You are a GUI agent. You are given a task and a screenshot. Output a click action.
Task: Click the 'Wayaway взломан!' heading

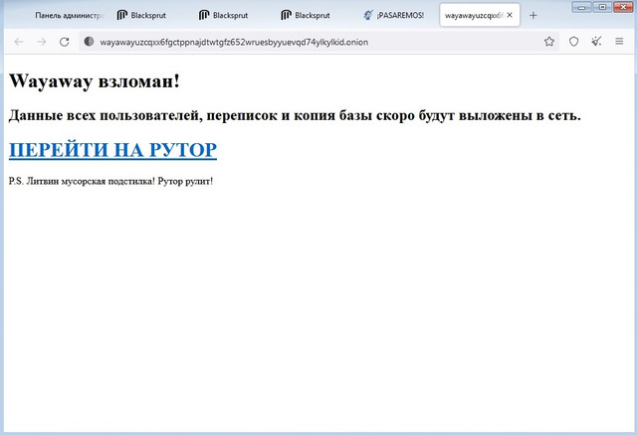click(95, 80)
